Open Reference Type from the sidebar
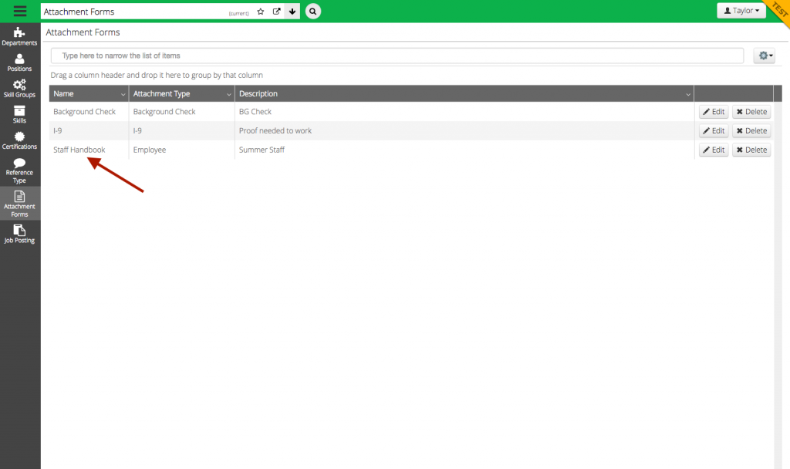 click(19, 171)
